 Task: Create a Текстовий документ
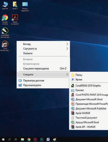coord(89,118)
